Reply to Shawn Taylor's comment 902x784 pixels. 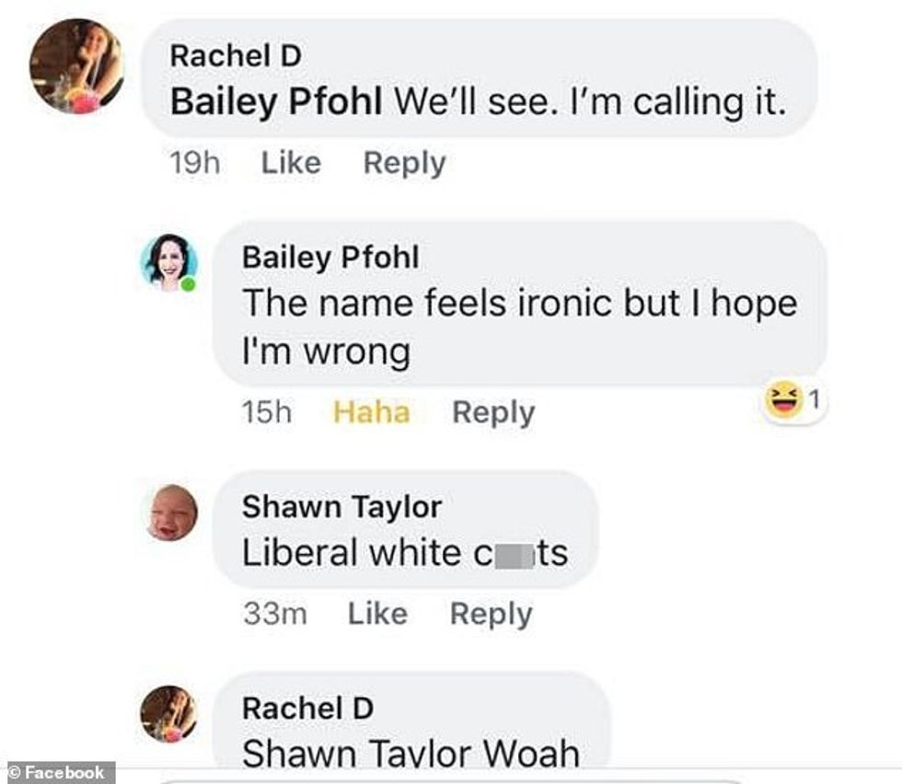coord(491,613)
